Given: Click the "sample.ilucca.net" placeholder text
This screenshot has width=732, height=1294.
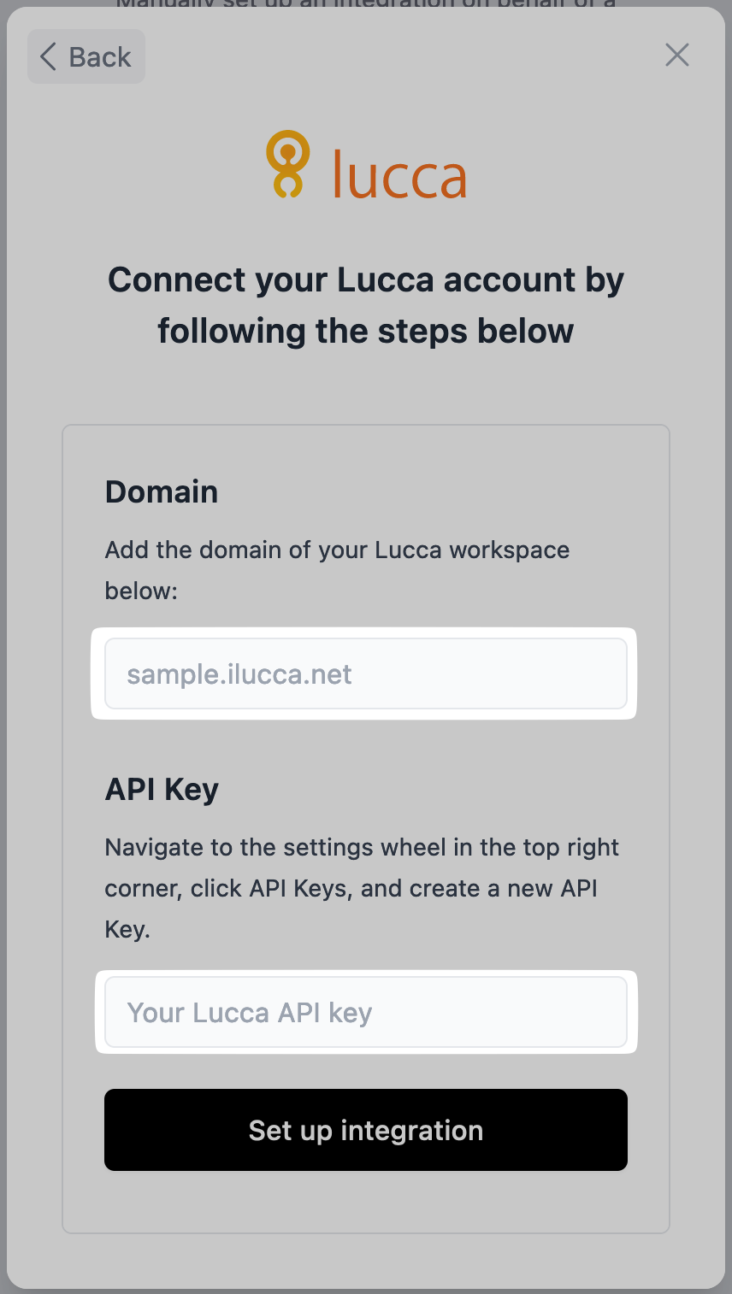Looking at the screenshot, I should [x=239, y=674].
